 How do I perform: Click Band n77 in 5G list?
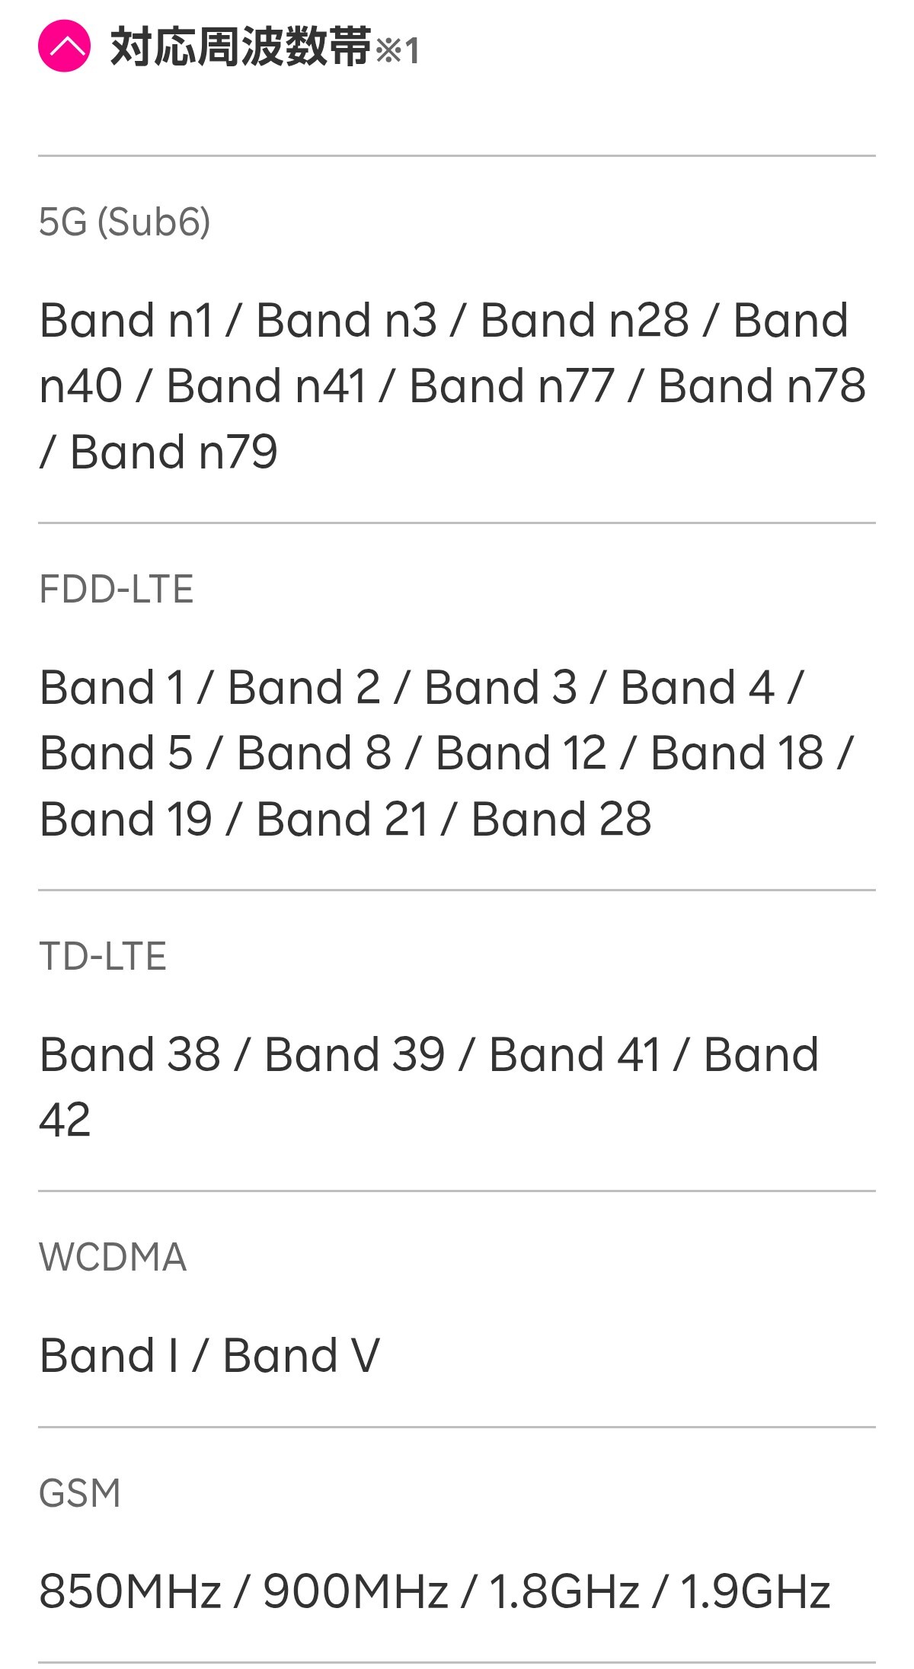pyautogui.click(x=512, y=386)
